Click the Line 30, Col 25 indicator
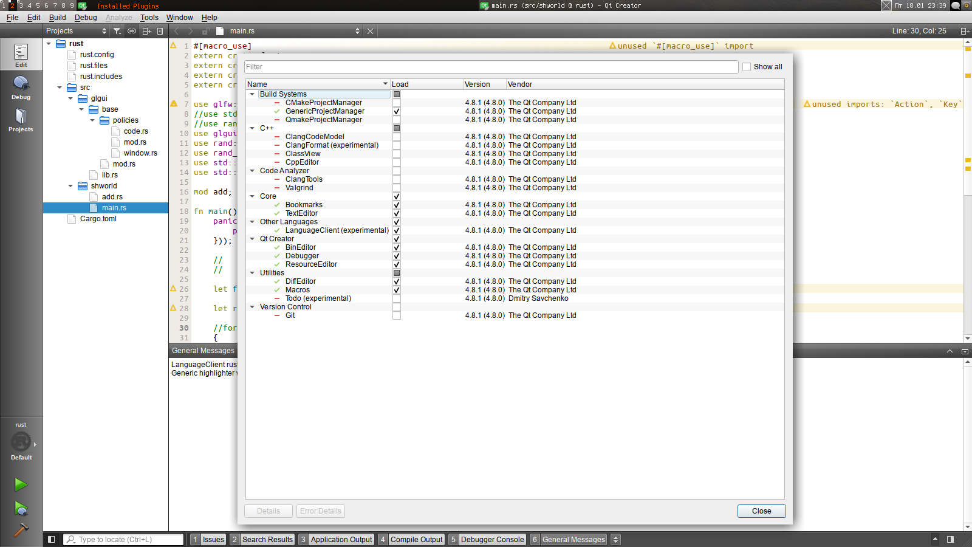The width and height of the screenshot is (972, 547). 919,31
